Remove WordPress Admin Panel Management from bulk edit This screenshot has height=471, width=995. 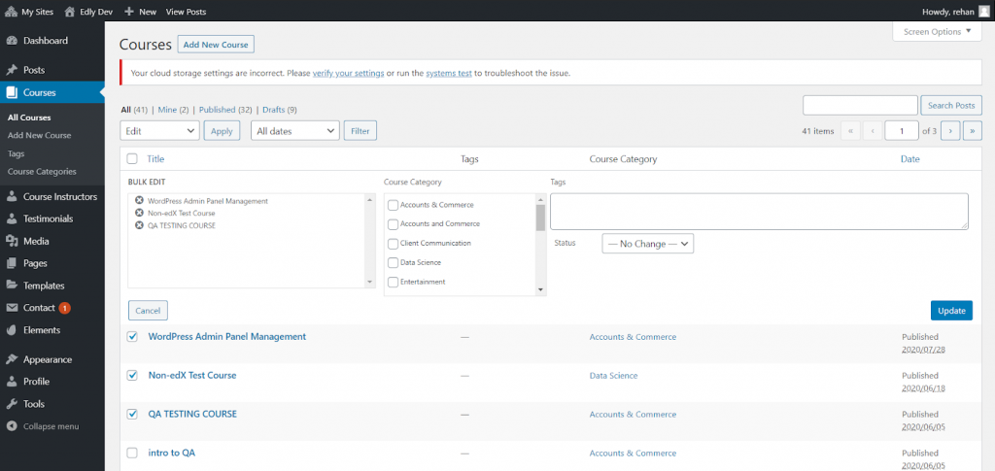(x=139, y=200)
